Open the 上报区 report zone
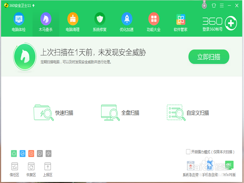The image size is (244, 183). click(x=48, y=170)
